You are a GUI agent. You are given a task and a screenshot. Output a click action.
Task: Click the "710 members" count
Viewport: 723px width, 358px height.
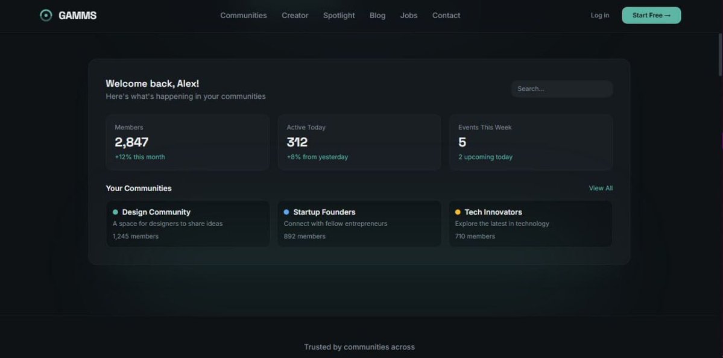pyautogui.click(x=475, y=236)
